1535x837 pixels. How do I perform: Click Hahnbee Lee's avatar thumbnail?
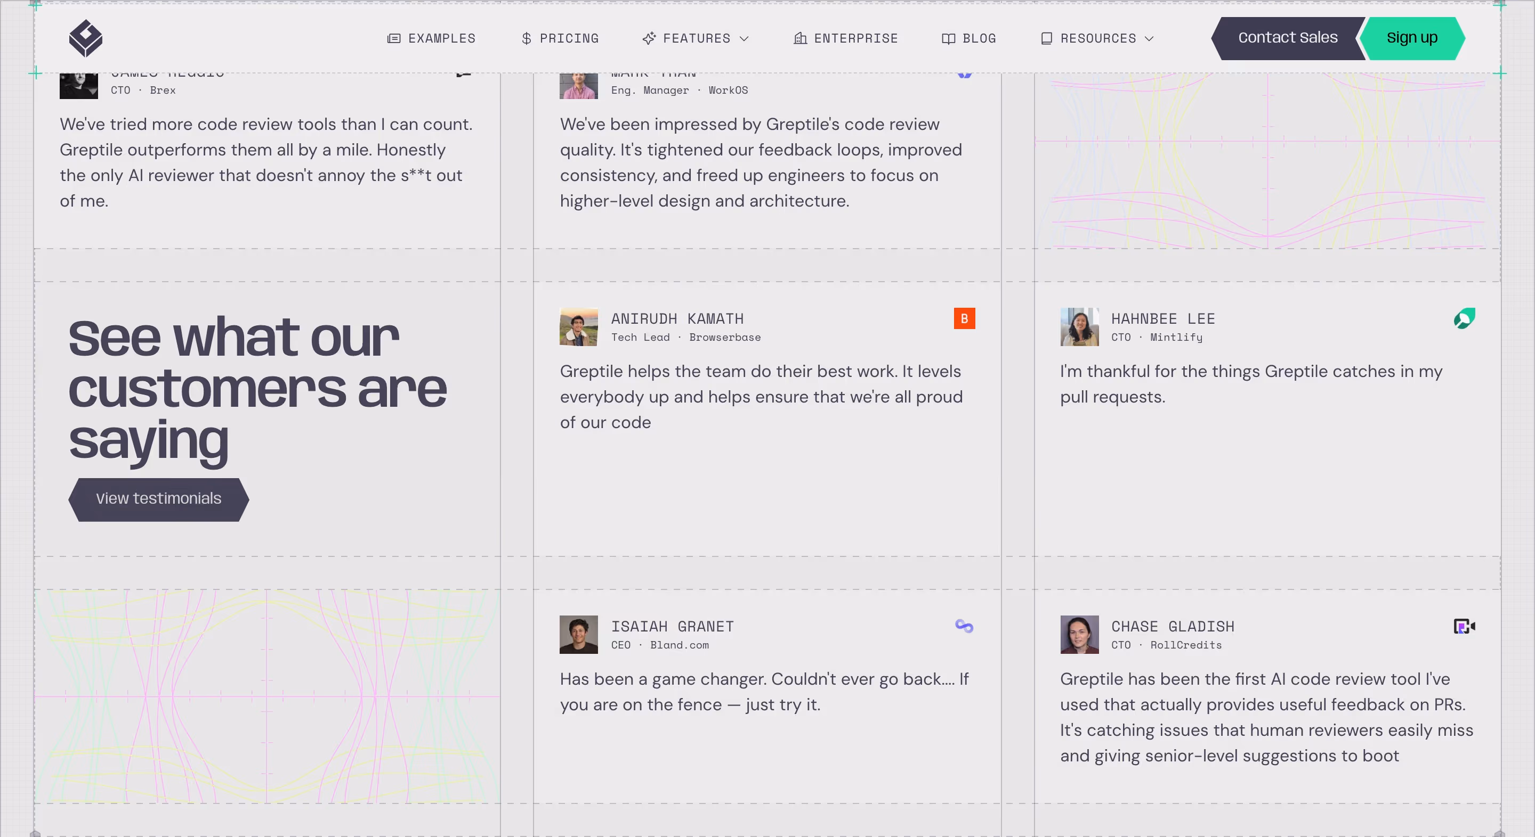(x=1079, y=327)
